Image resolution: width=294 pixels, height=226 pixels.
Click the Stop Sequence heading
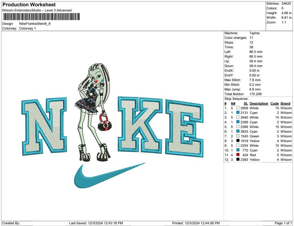[236, 99]
